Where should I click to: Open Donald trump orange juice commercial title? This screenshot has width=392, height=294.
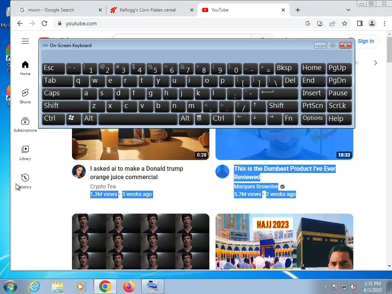coord(137,173)
